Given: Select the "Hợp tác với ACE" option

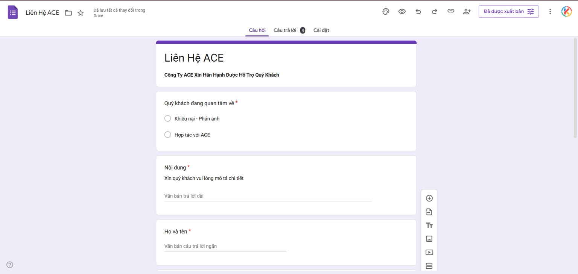Looking at the screenshot, I should (168, 135).
